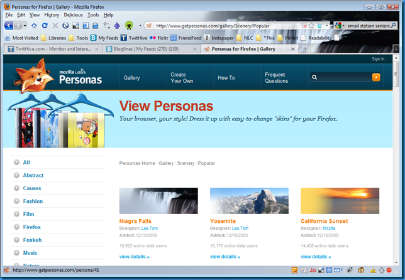
Task: Open the Most Visited bookmarks list
Action: pyautogui.click(x=21, y=38)
